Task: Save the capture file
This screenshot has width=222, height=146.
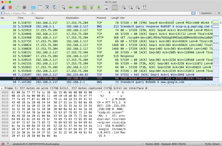Action: click(40, 7)
